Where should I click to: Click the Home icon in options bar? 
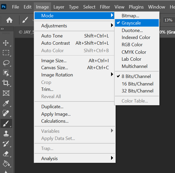9,20
